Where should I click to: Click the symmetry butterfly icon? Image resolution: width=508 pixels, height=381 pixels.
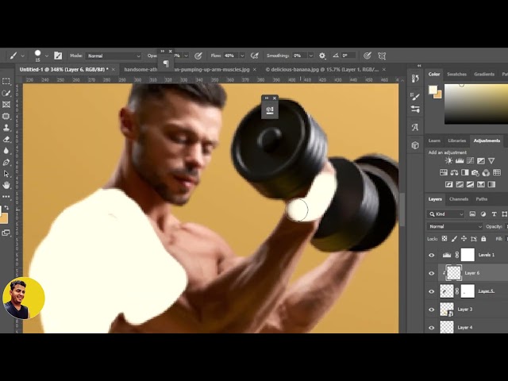[x=382, y=56]
